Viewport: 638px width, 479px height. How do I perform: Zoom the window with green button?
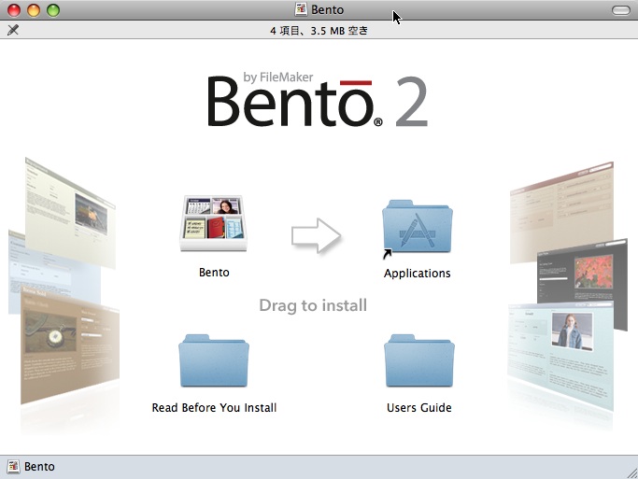pos(53,9)
